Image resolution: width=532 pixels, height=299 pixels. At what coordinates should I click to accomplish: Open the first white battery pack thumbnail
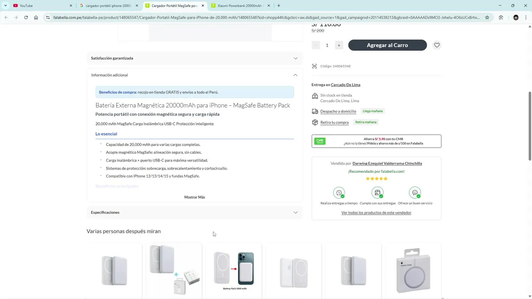(x=114, y=270)
